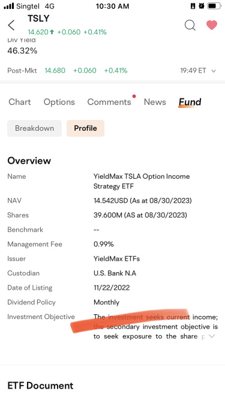The image size is (225, 400).
Task: Tap the alarm clock status icon
Action: 202,6
